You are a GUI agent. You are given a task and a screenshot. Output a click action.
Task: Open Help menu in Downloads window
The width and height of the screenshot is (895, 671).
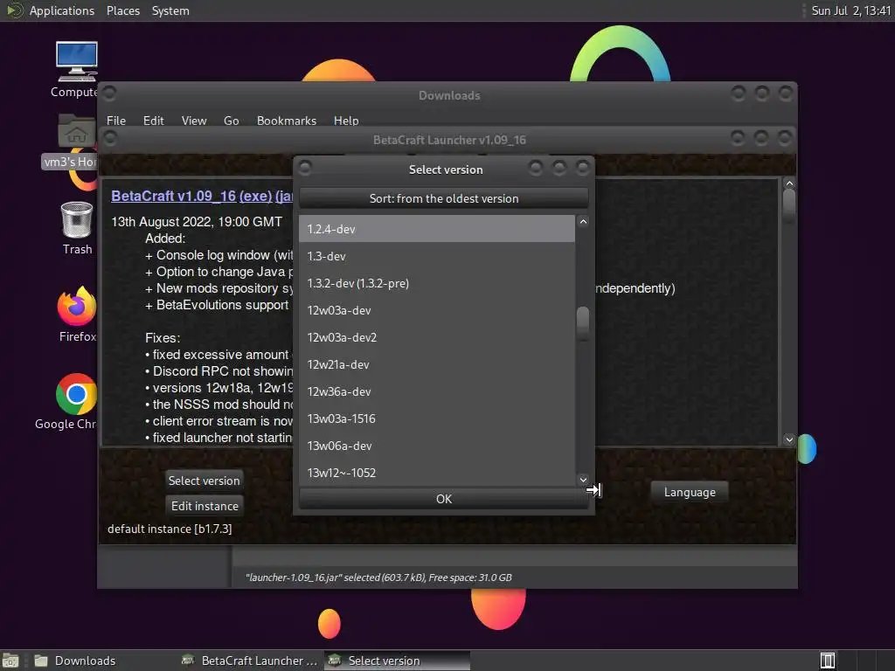coord(346,121)
